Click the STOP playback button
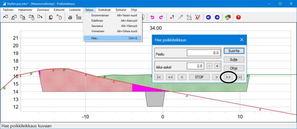Image resolution: width=297 pixels, height=129 pixels. 199,77
